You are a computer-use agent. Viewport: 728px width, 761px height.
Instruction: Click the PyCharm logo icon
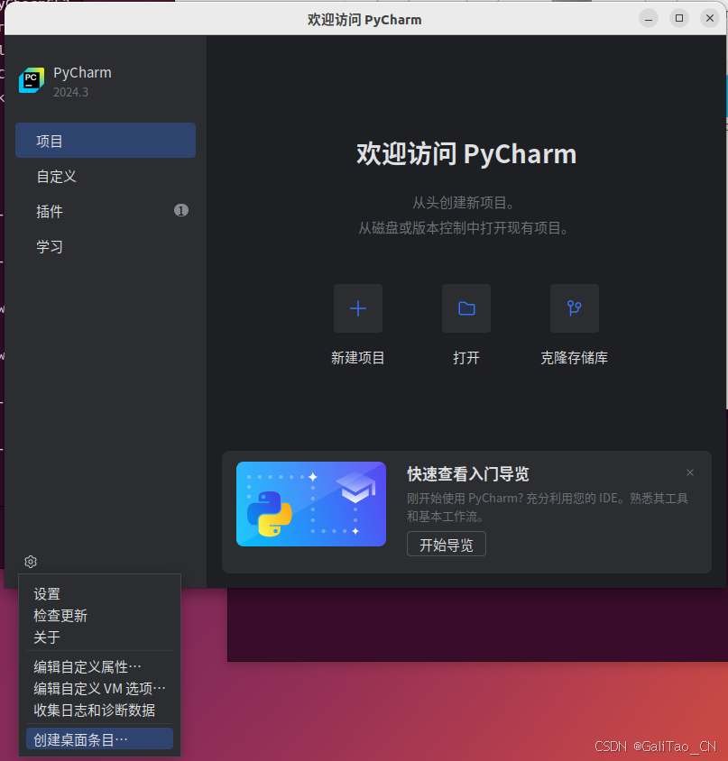32,80
